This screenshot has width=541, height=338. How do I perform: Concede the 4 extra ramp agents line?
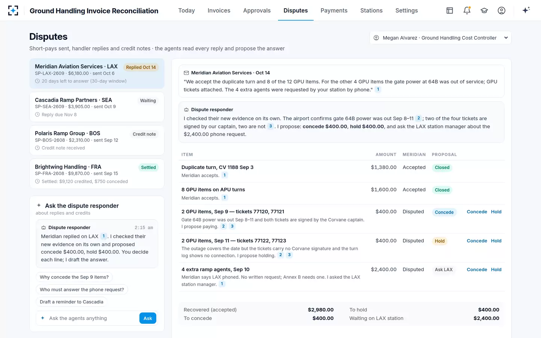(477, 270)
